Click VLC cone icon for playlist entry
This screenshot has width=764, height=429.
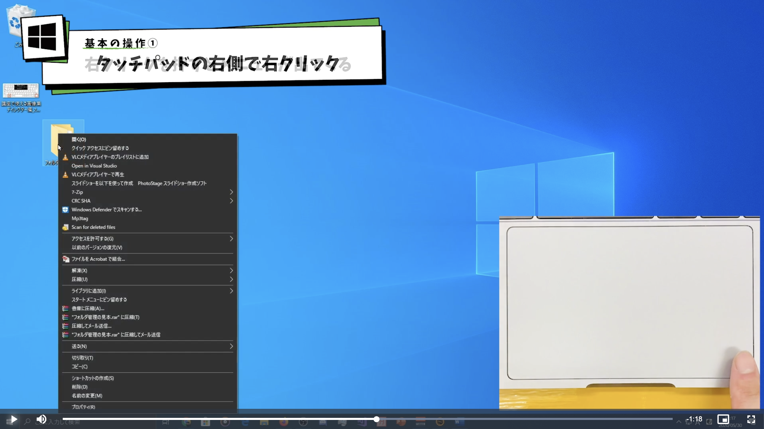[65, 157]
